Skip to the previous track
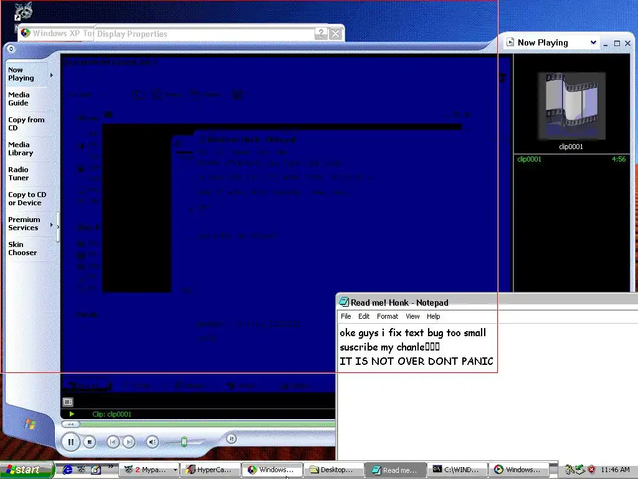 pyautogui.click(x=113, y=442)
